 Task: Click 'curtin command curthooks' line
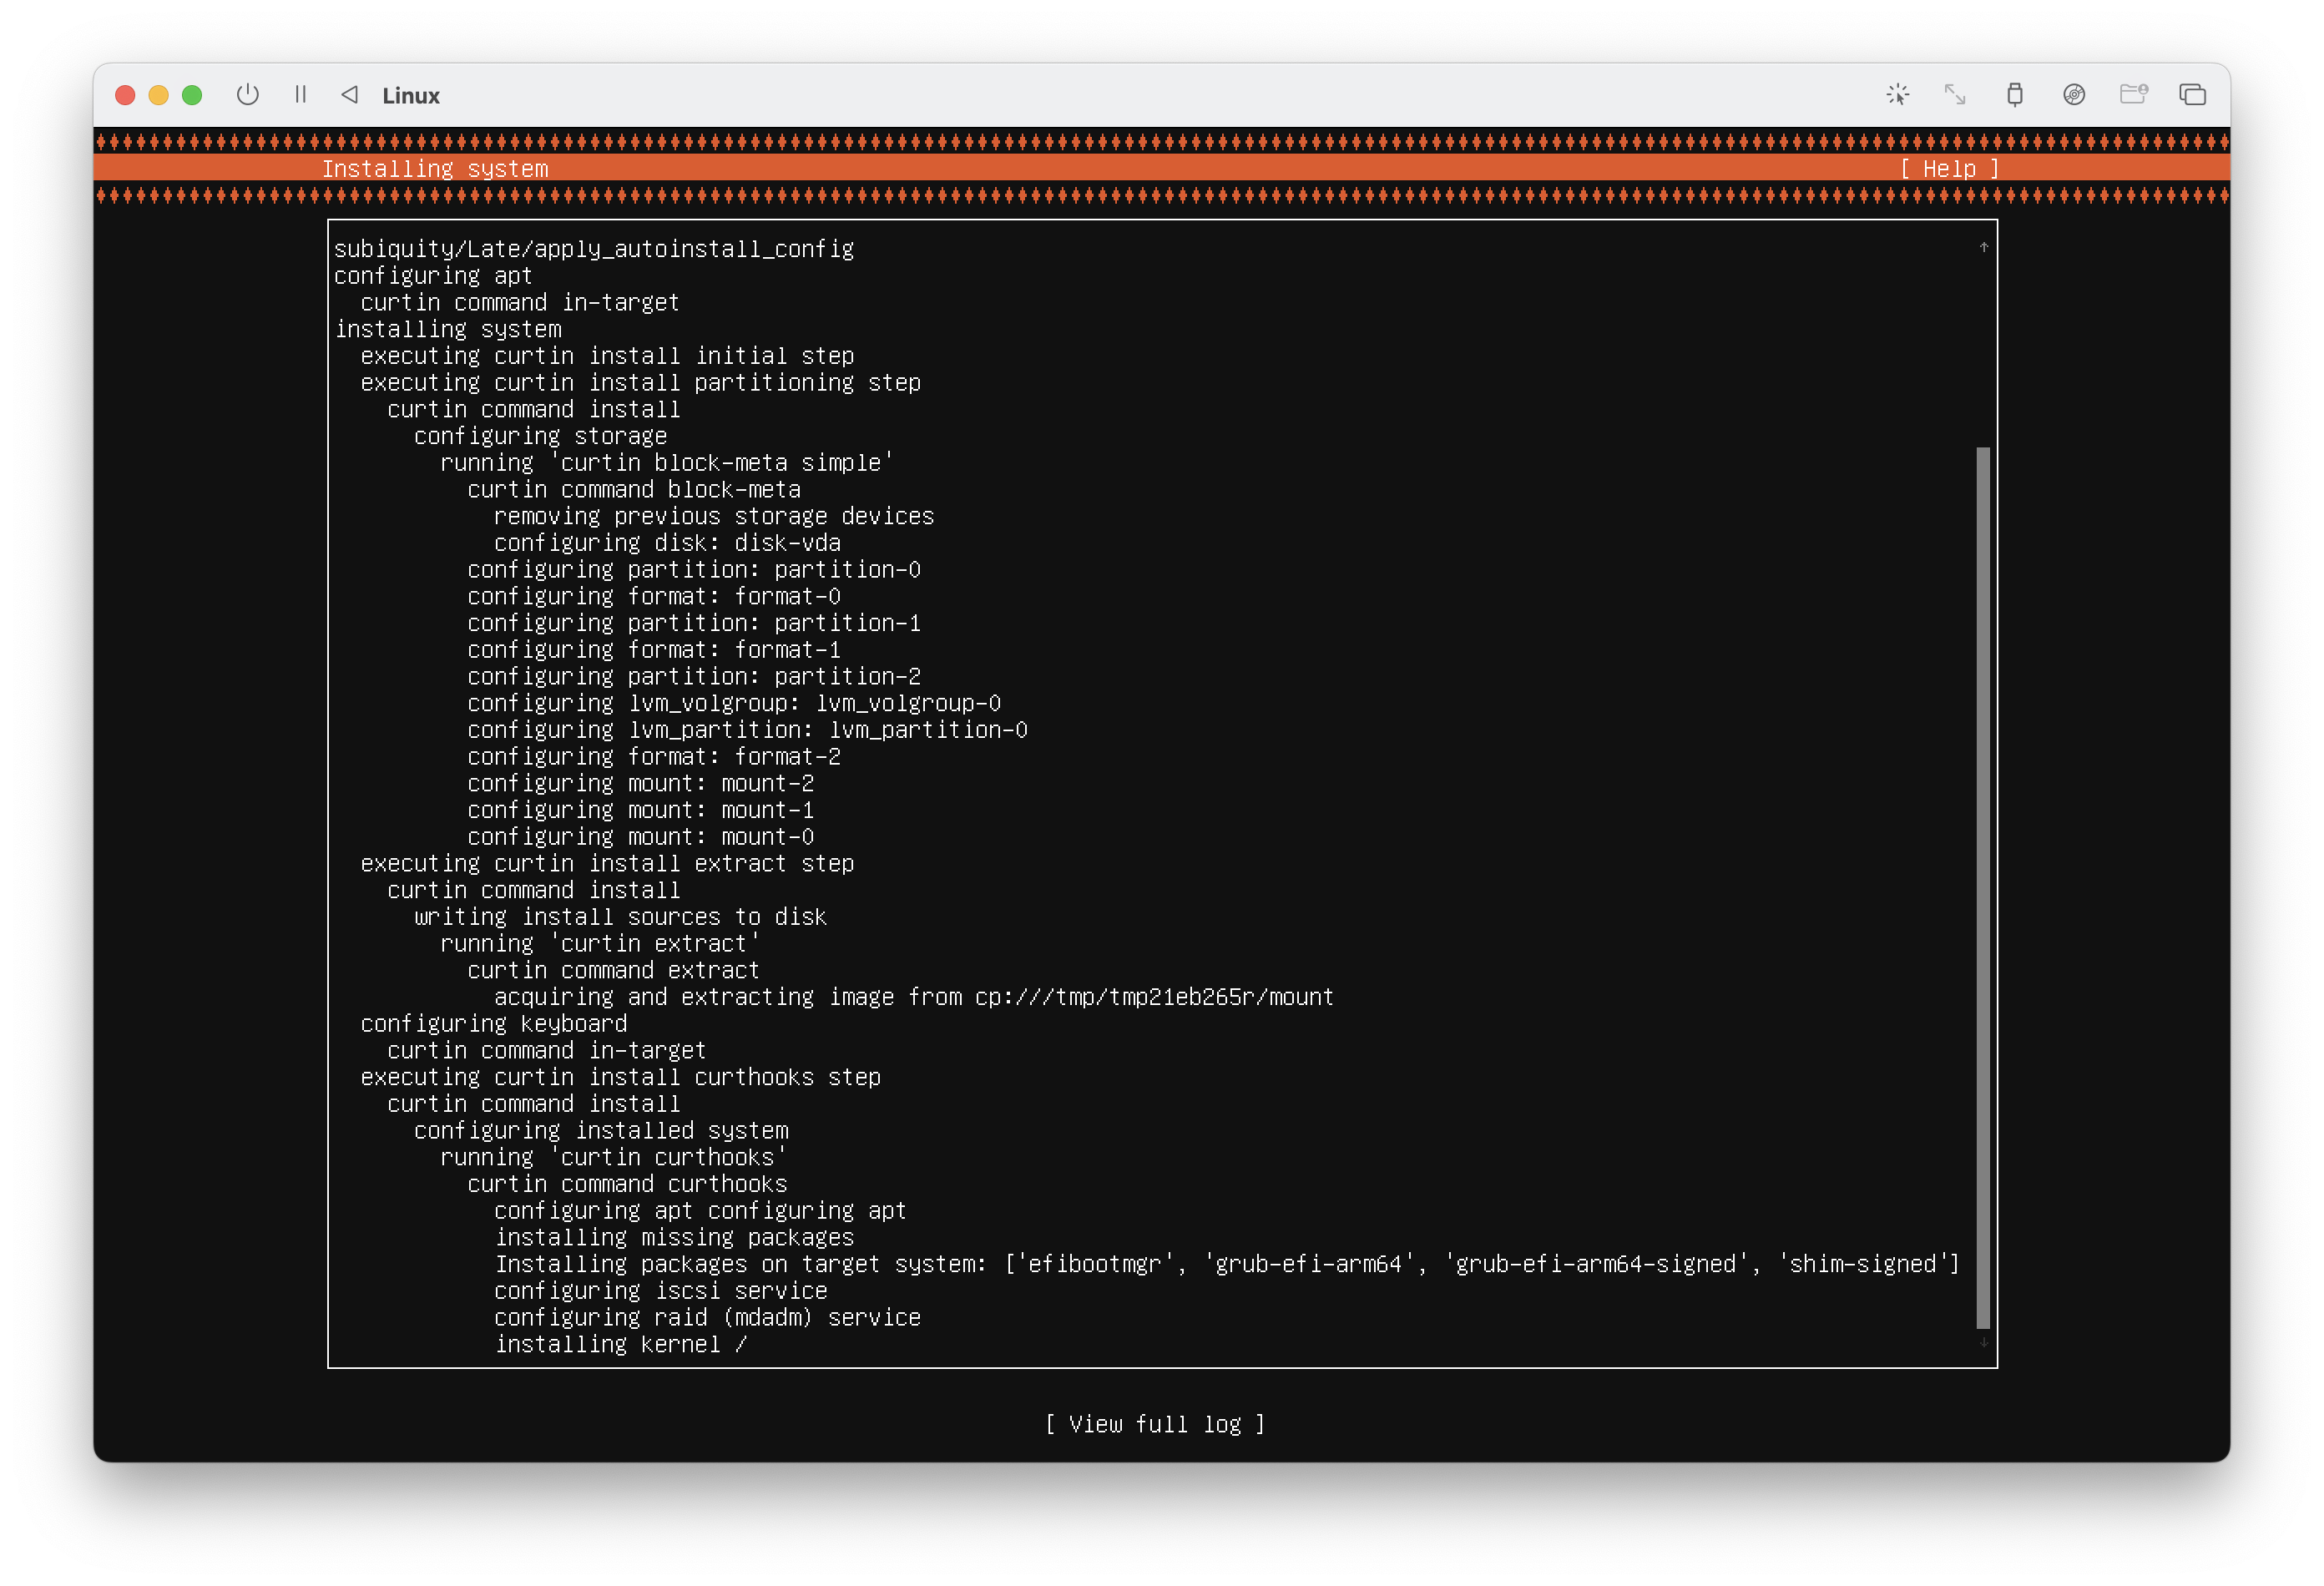(627, 1185)
